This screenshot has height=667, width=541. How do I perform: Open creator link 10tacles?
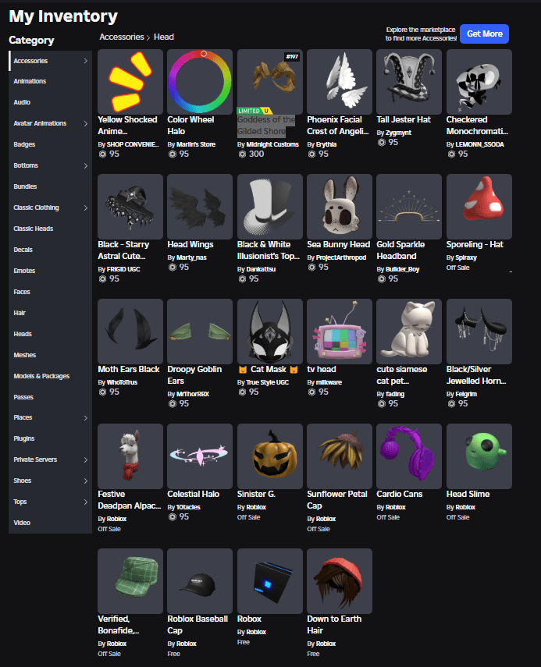[188, 507]
